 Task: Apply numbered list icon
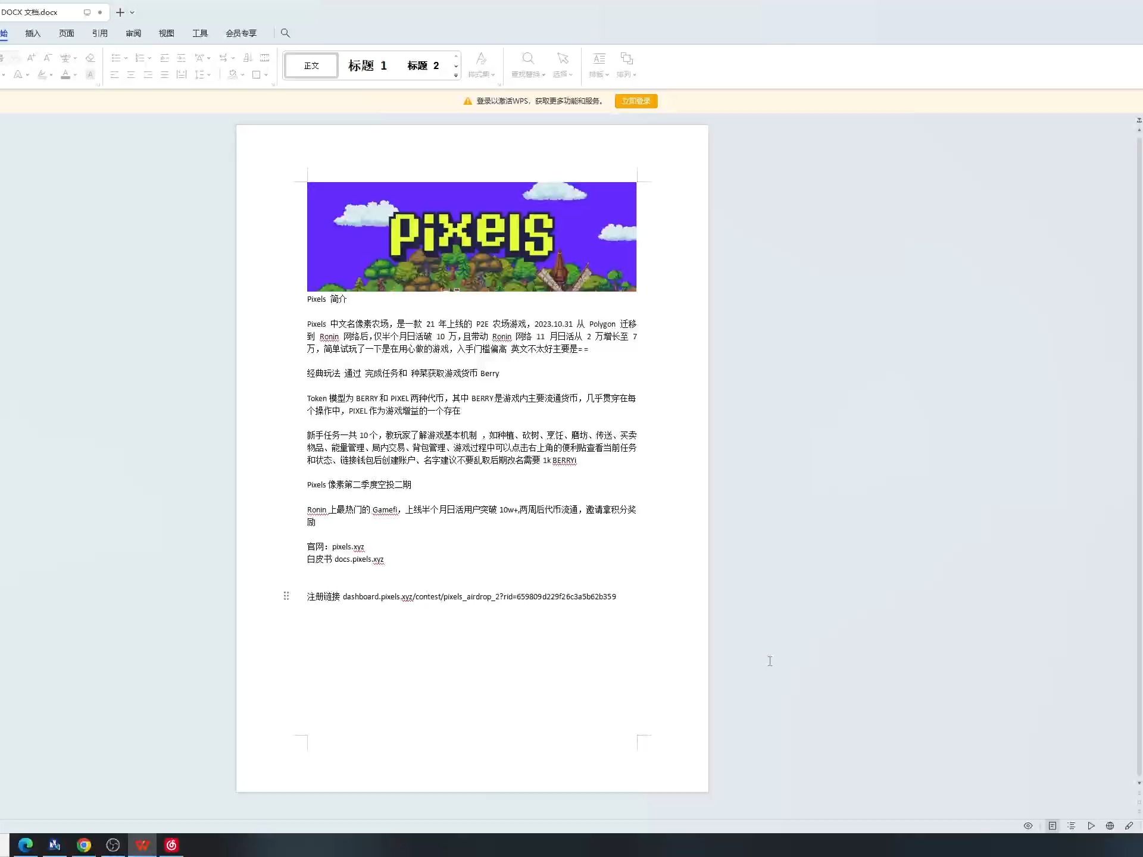(x=140, y=58)
